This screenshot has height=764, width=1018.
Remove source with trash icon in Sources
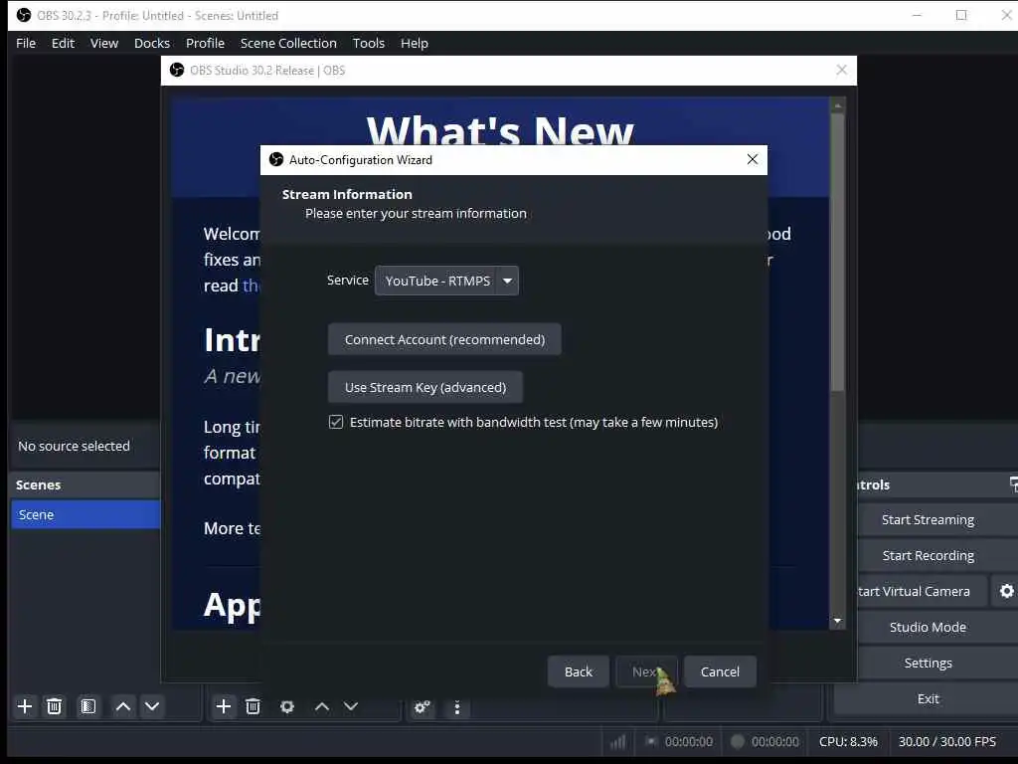tap(254, 706)
